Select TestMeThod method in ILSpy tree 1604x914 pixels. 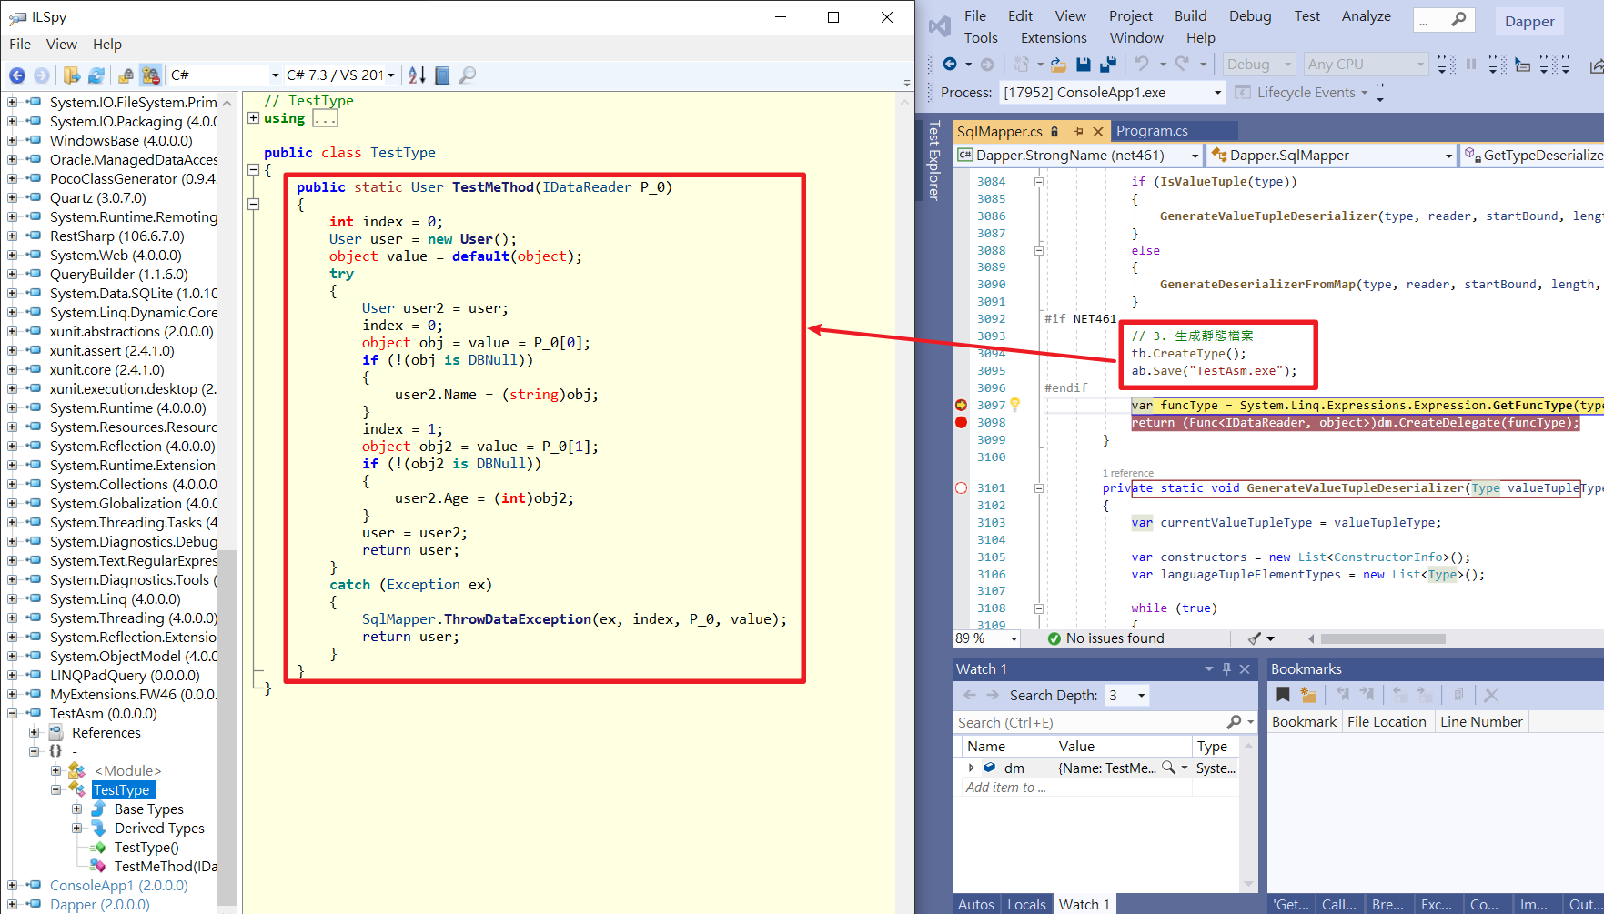tap(166, 867)
